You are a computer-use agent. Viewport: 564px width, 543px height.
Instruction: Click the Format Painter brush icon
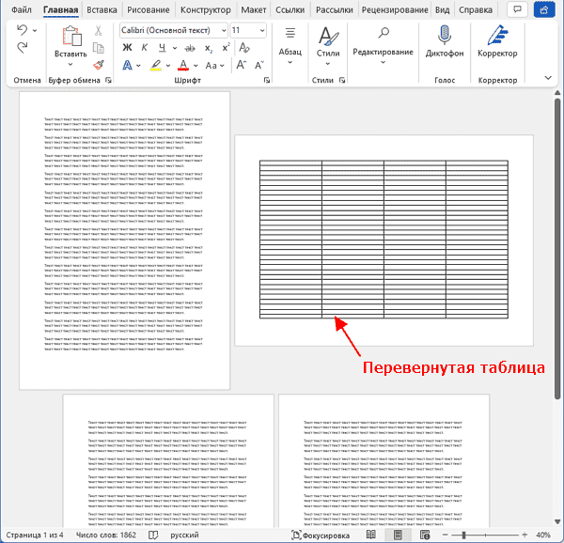[99, 65]
